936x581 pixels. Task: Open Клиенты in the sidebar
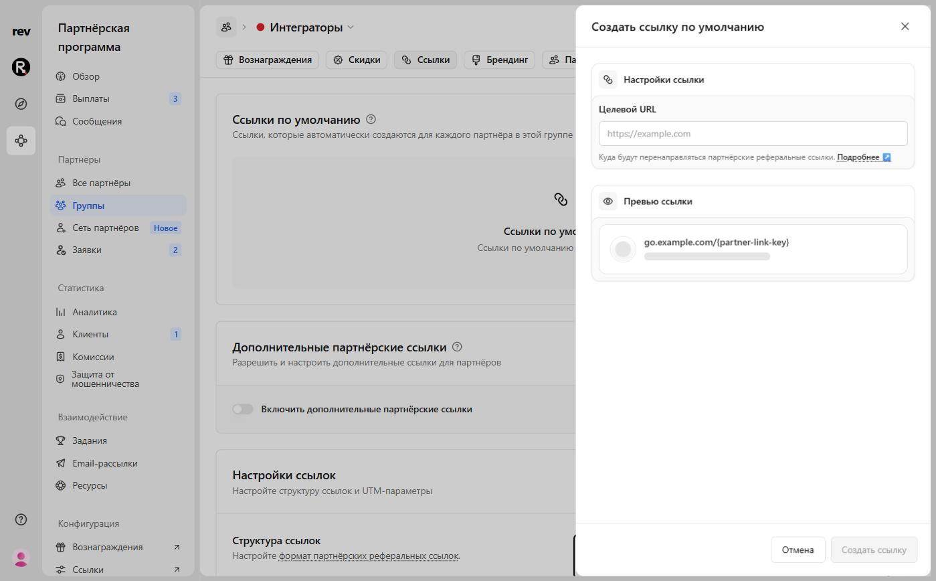pos(118,334)
